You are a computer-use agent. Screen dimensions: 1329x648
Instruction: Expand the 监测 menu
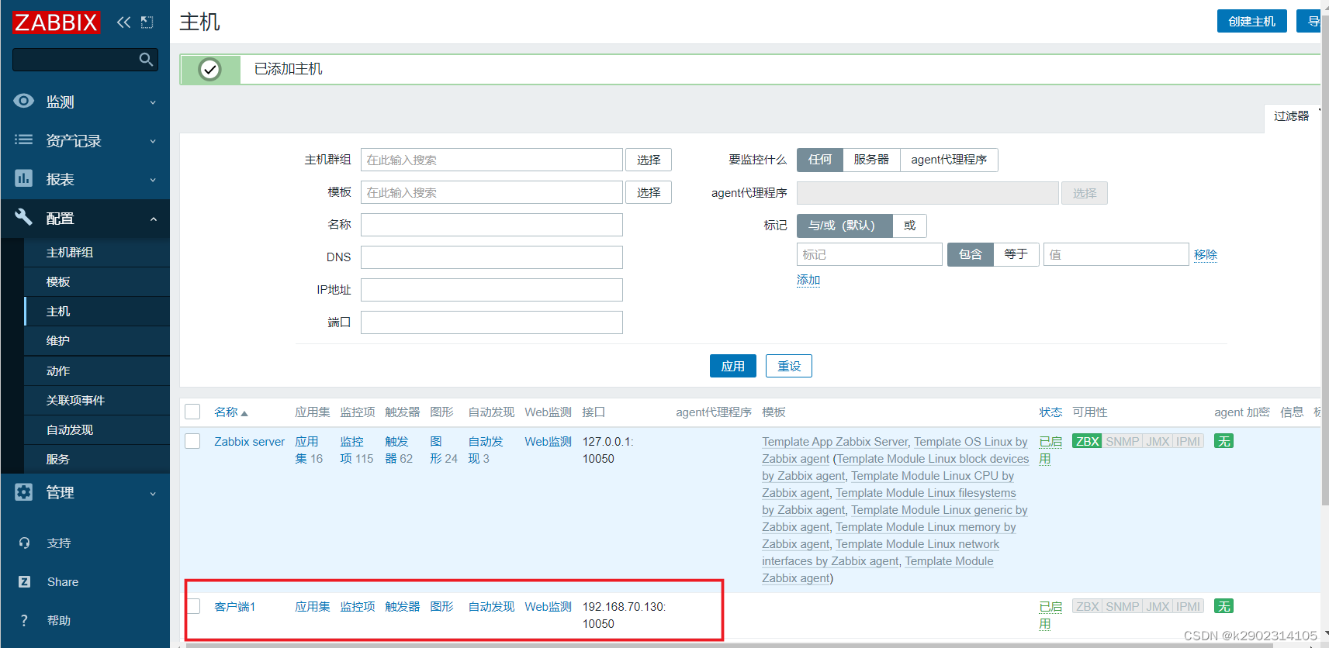153,102
